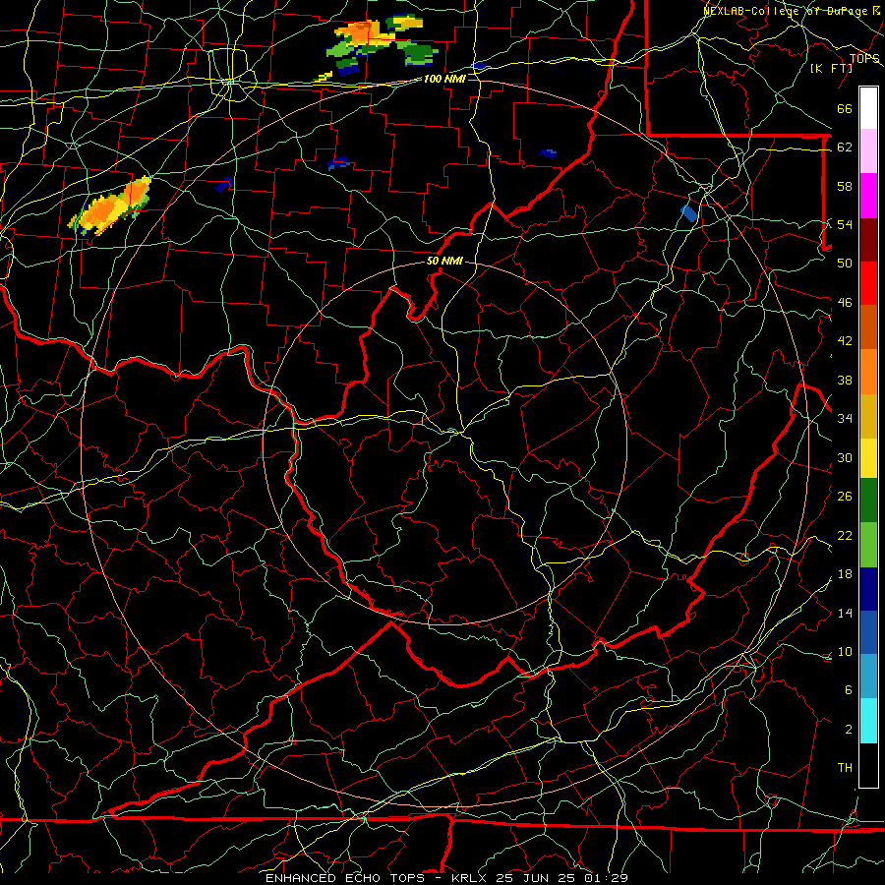Click the '[K FT]' units label
The image size is (885, 885).
[x=832, y=68]
